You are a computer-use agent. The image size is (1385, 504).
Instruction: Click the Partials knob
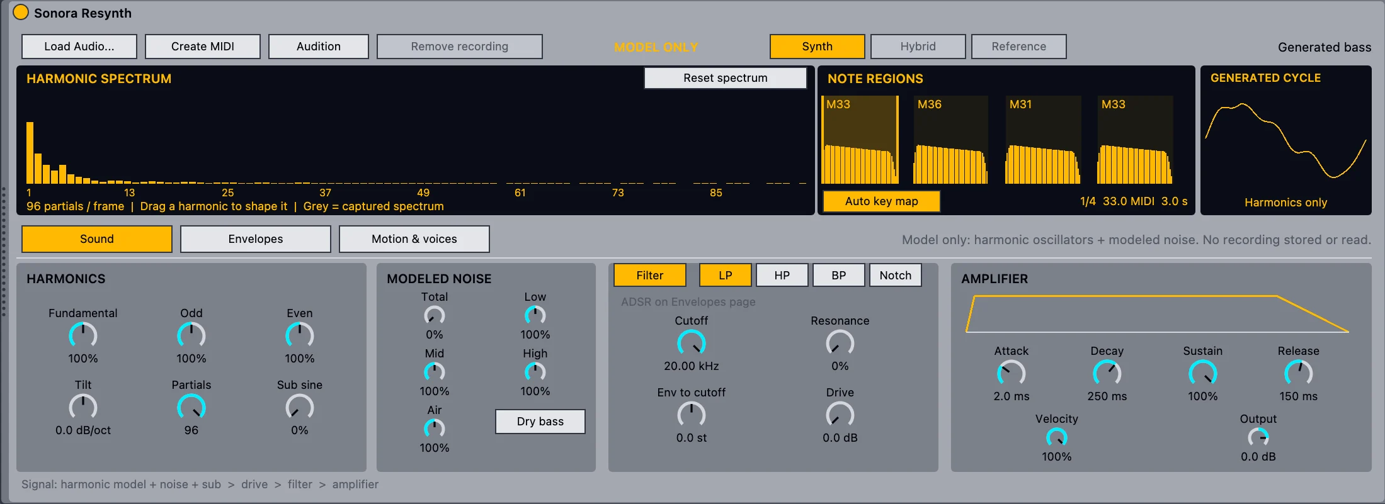coord(191,407)
